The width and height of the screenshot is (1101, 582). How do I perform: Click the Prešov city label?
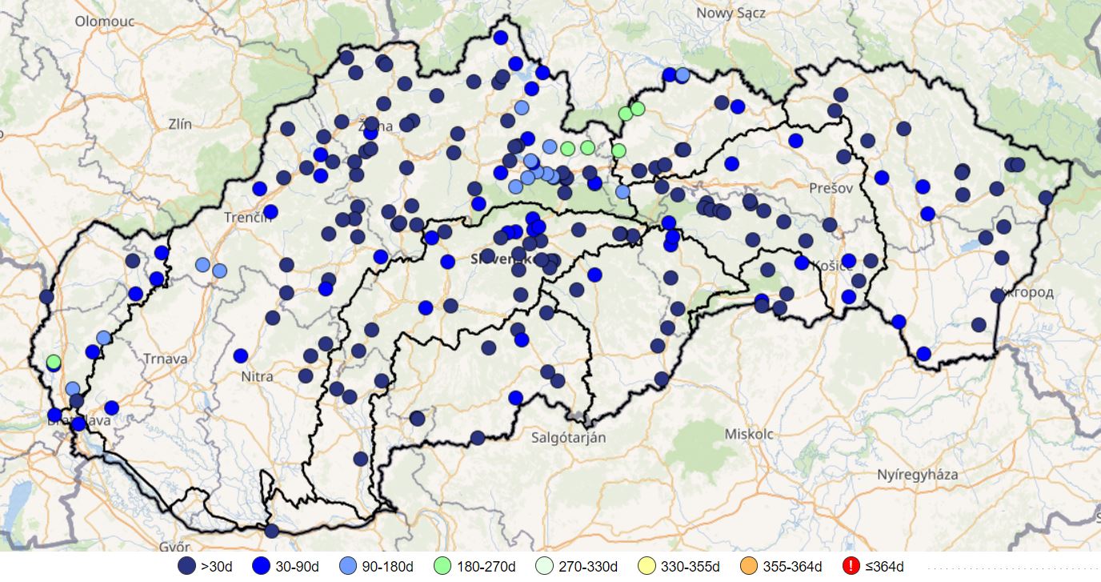point(831,188)
